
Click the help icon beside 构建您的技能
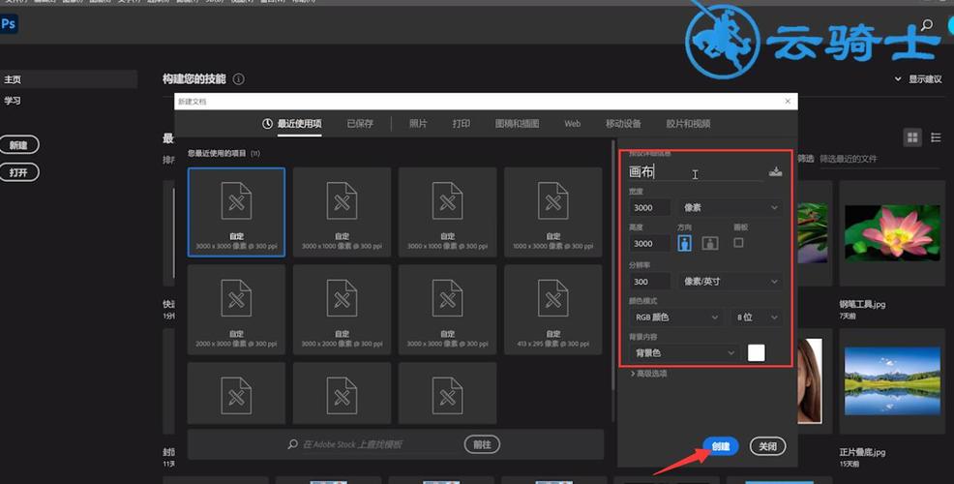coord(239,79)
